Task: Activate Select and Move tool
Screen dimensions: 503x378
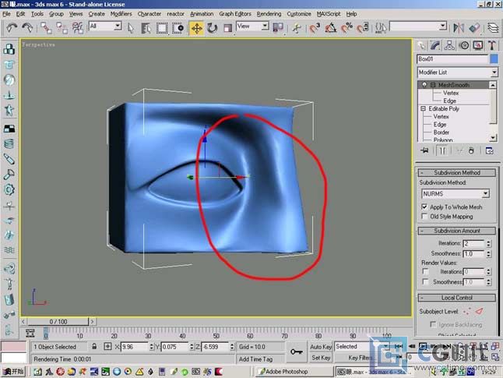Action: point(196,28)
